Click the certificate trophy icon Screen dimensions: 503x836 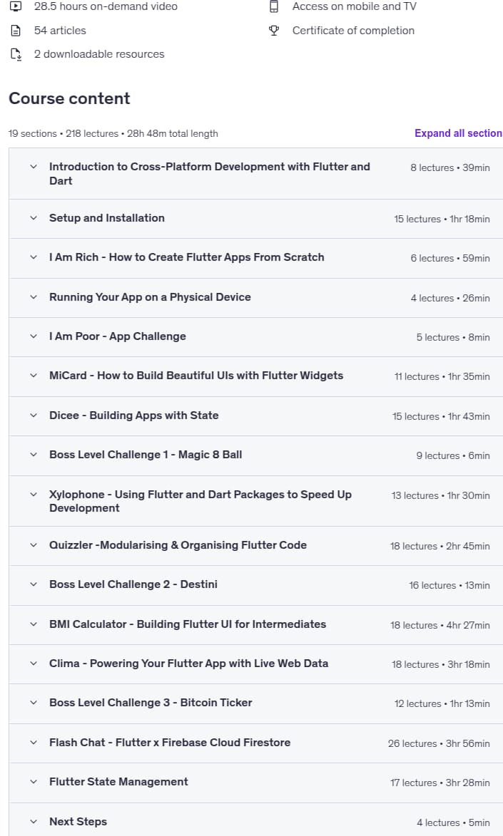[x=274, y=31]
